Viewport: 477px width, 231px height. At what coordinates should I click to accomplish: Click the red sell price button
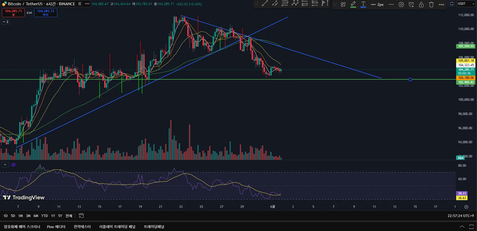(13, 13)
